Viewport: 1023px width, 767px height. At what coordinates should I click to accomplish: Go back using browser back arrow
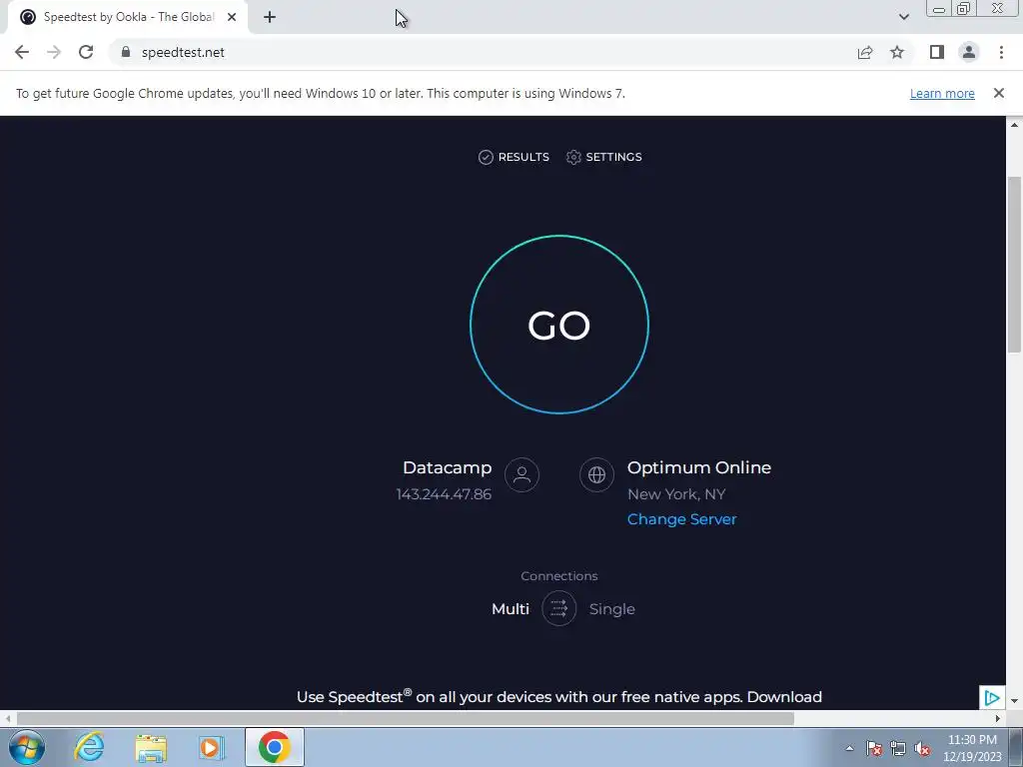tap(22, 52)
